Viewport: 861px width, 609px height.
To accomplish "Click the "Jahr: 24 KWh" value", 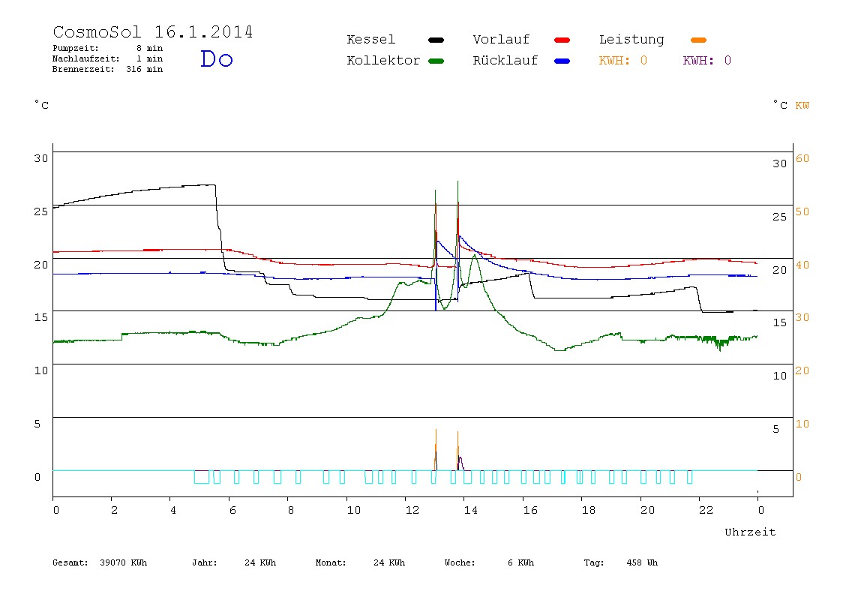I will 234,562.
